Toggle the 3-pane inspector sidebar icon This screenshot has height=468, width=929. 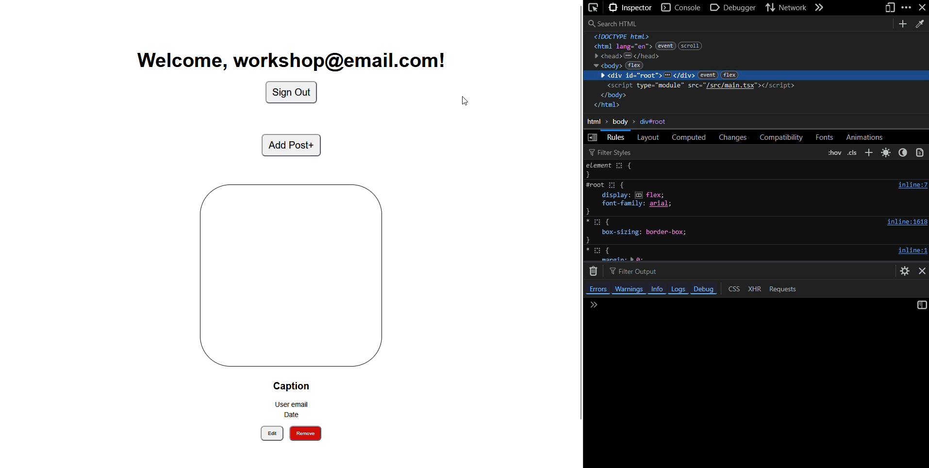[x=592, y=137]
